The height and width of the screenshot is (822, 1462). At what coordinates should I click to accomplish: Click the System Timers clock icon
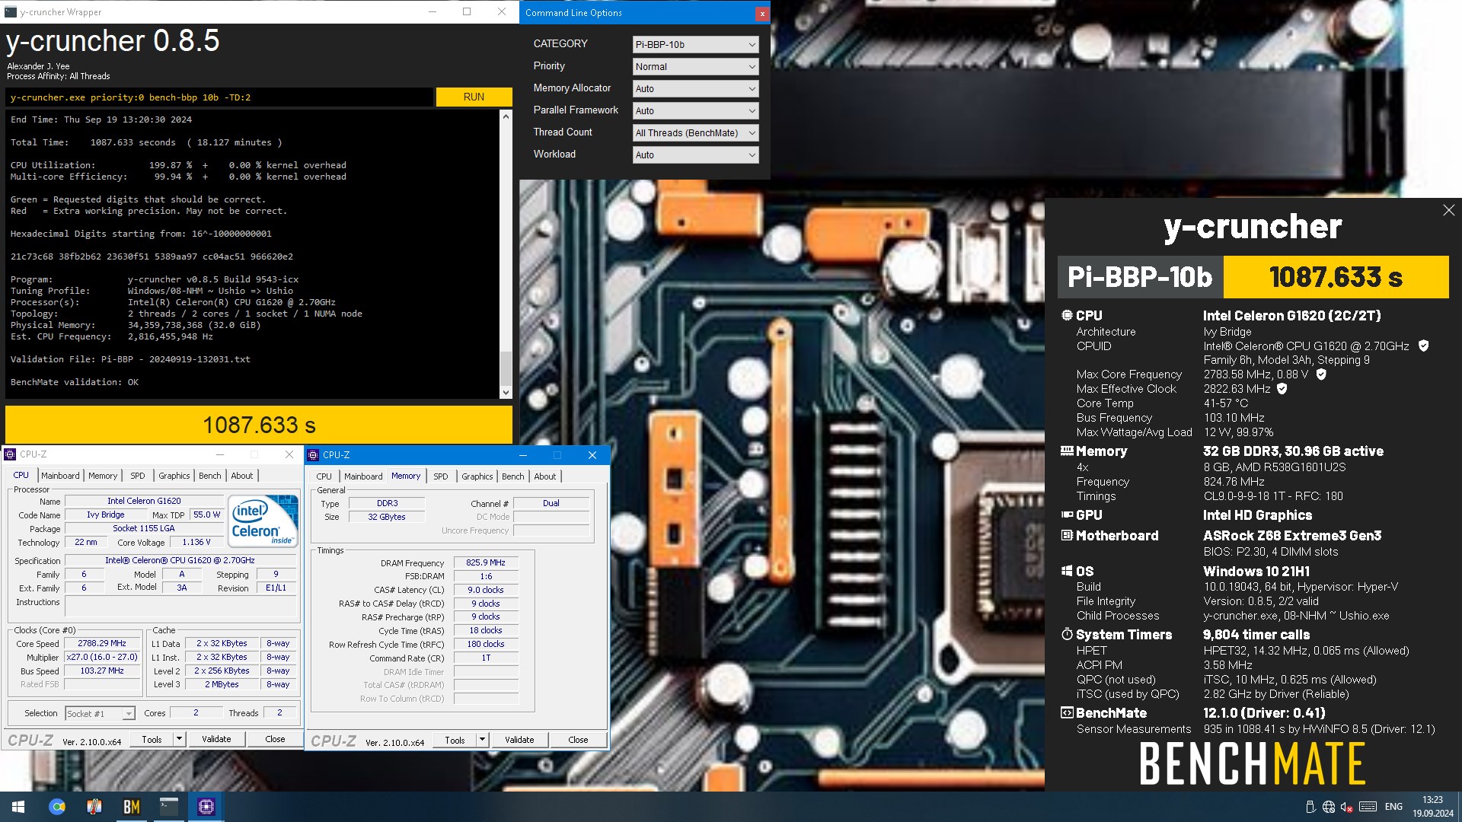click(1067, 634)
